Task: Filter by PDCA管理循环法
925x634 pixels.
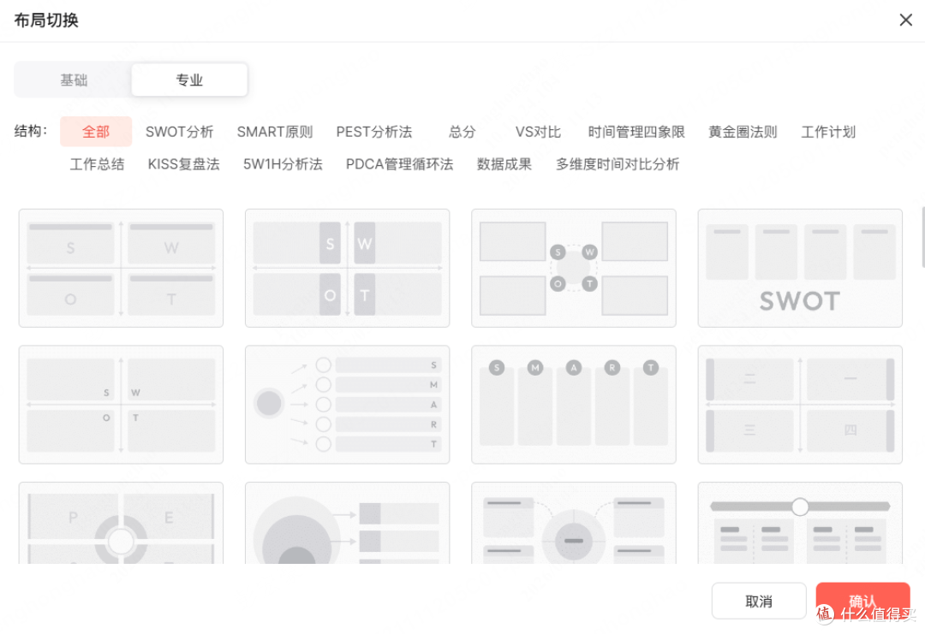Action: [x=399, y=163]
